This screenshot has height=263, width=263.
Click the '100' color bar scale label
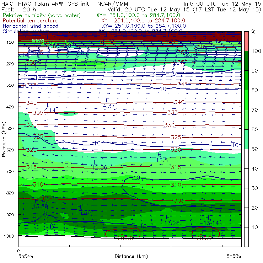pyautogui.click(x=256, y=51)
